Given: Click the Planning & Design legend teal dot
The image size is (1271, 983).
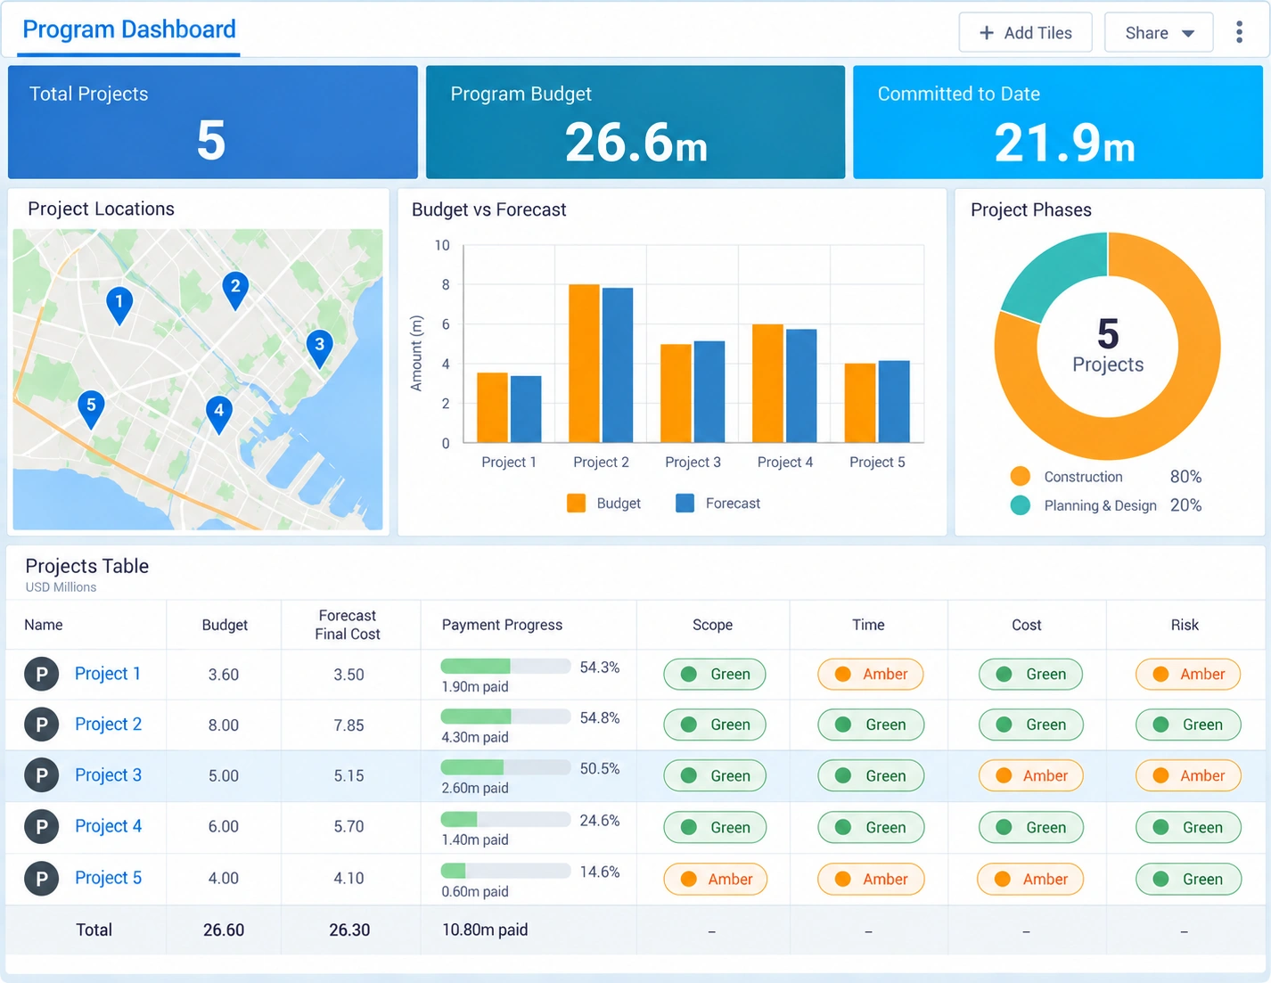Looking at the screenshot, I should (x=1021, y=505).
